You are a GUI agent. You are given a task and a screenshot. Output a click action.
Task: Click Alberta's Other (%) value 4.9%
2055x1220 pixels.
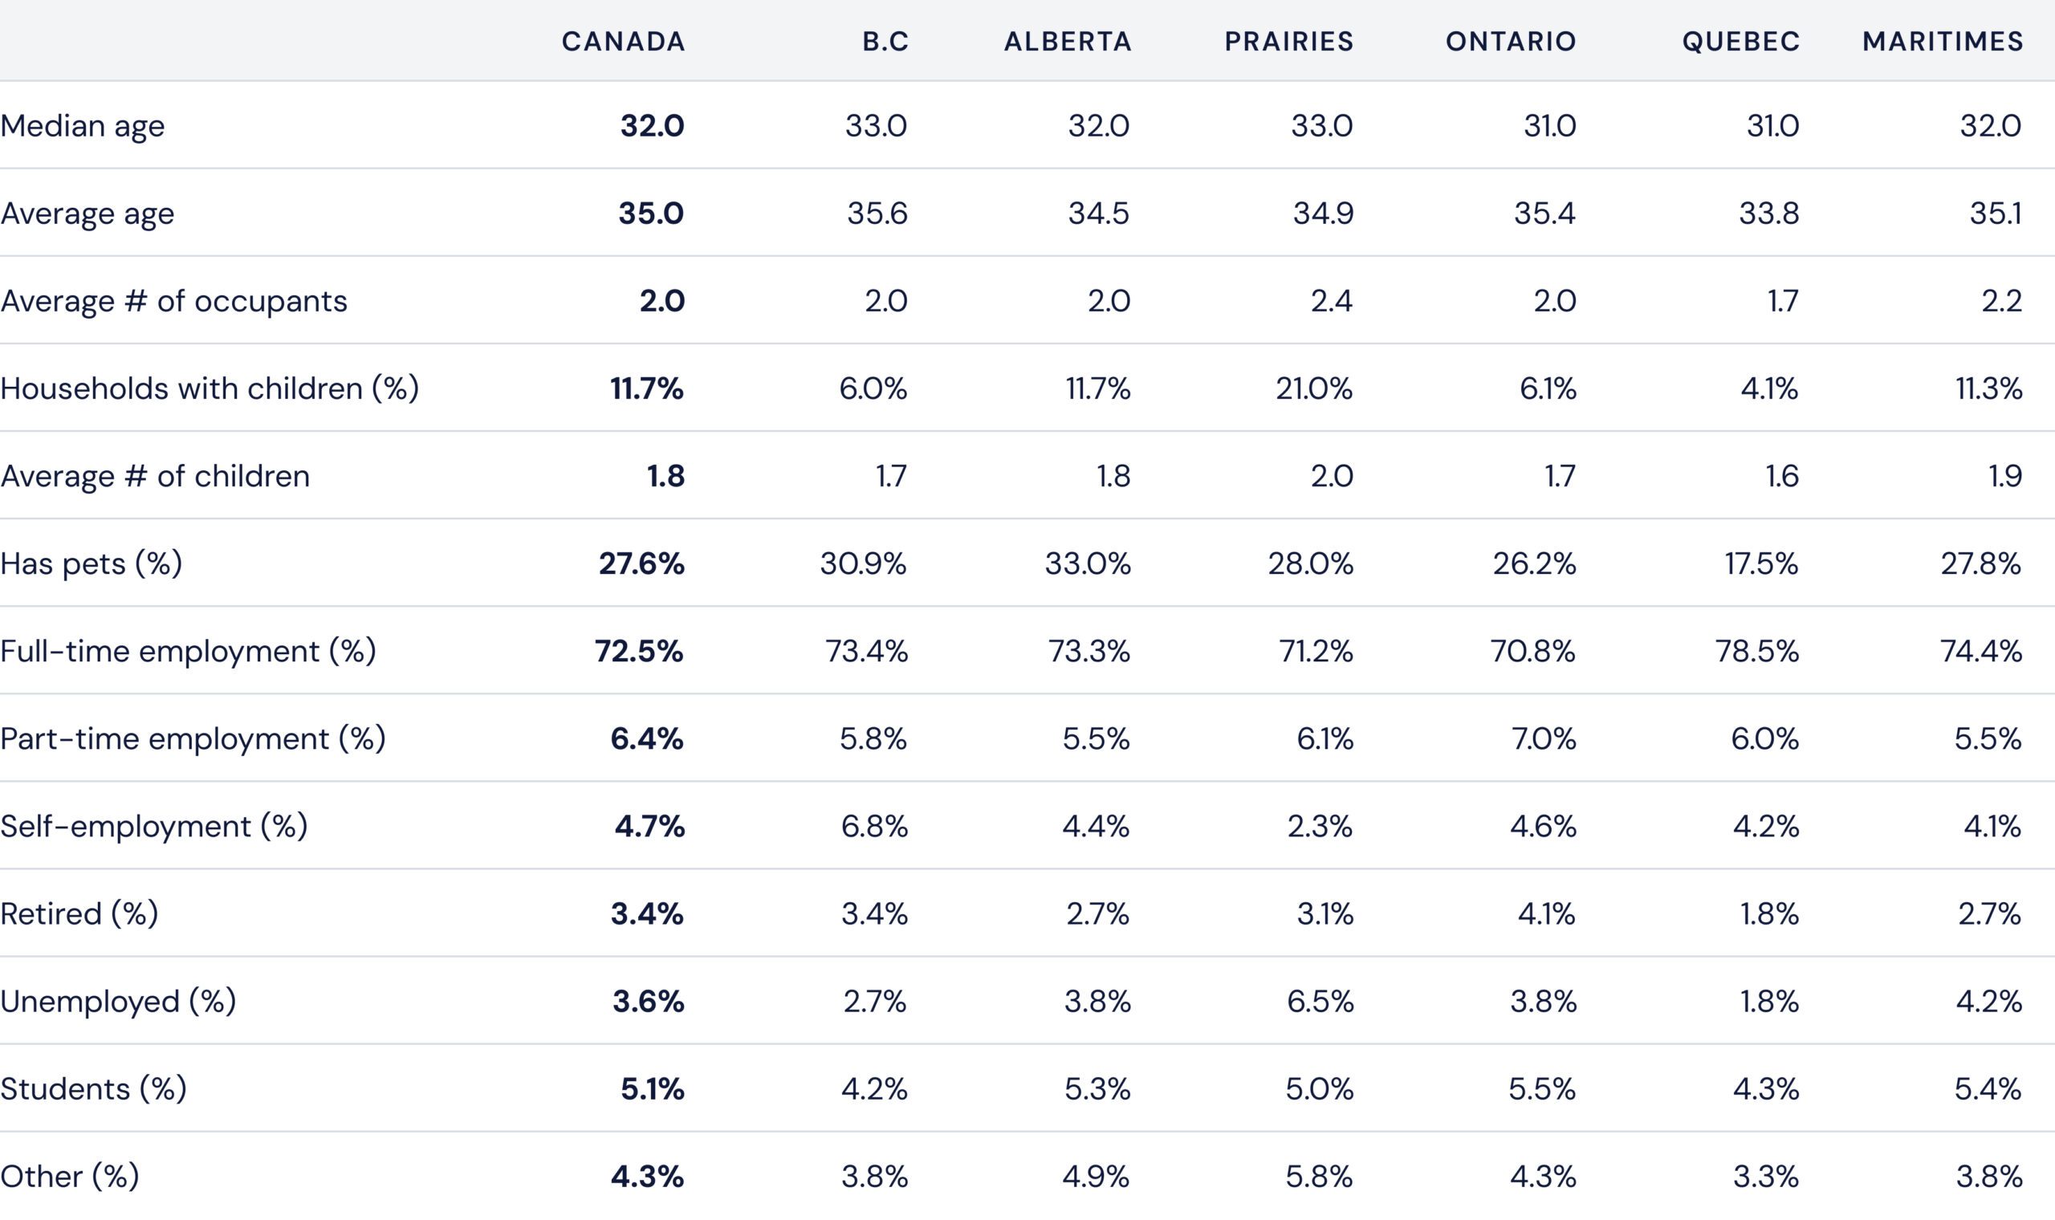pyautogui.click(x=1096, y=1177)
